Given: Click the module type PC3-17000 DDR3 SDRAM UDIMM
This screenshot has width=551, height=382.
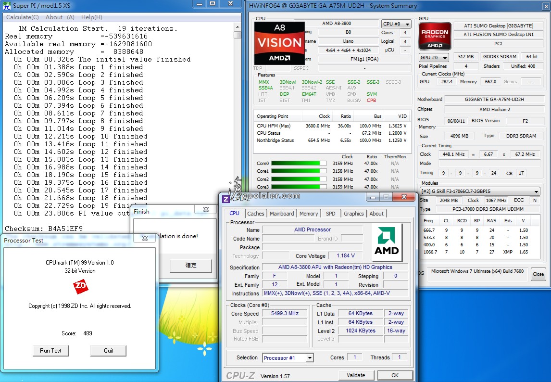Looking at the screenshot, I should click(x=488, y=209).
